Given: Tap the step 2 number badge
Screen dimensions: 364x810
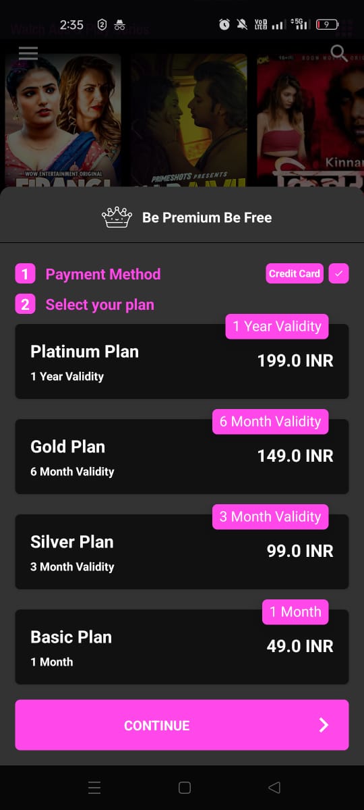Looking at the screenshot, I should coord(25,304).
